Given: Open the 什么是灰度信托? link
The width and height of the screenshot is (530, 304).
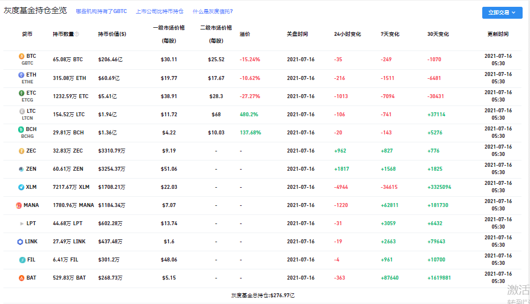Looking at the screenshot, I should coord(213,11).
